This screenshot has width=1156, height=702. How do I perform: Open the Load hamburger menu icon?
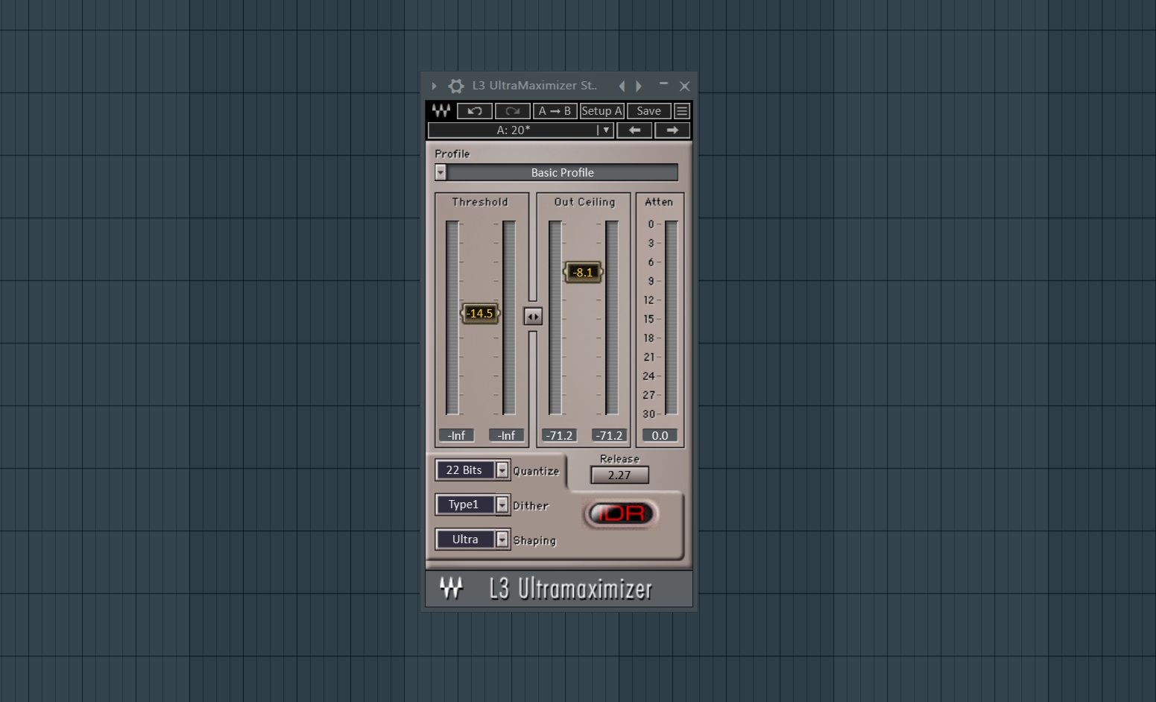[x=682, y=111]
